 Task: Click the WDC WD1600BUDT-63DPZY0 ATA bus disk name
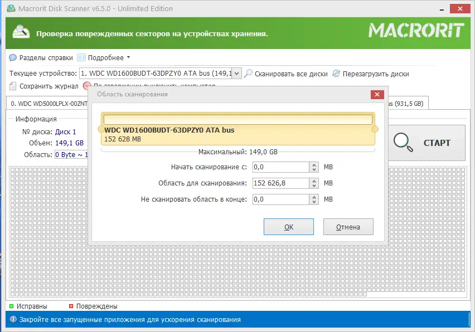[x=169, y=130]
